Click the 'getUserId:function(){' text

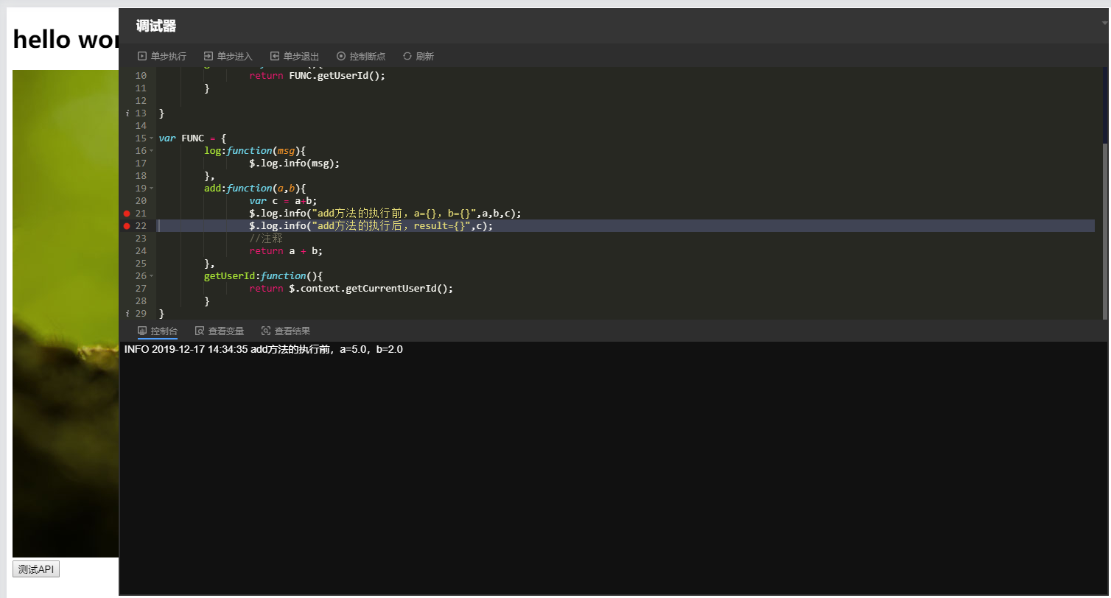point(264,276)
